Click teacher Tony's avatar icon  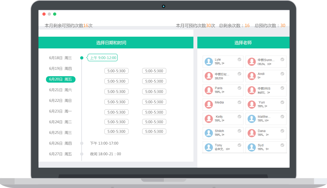[209, 147]
